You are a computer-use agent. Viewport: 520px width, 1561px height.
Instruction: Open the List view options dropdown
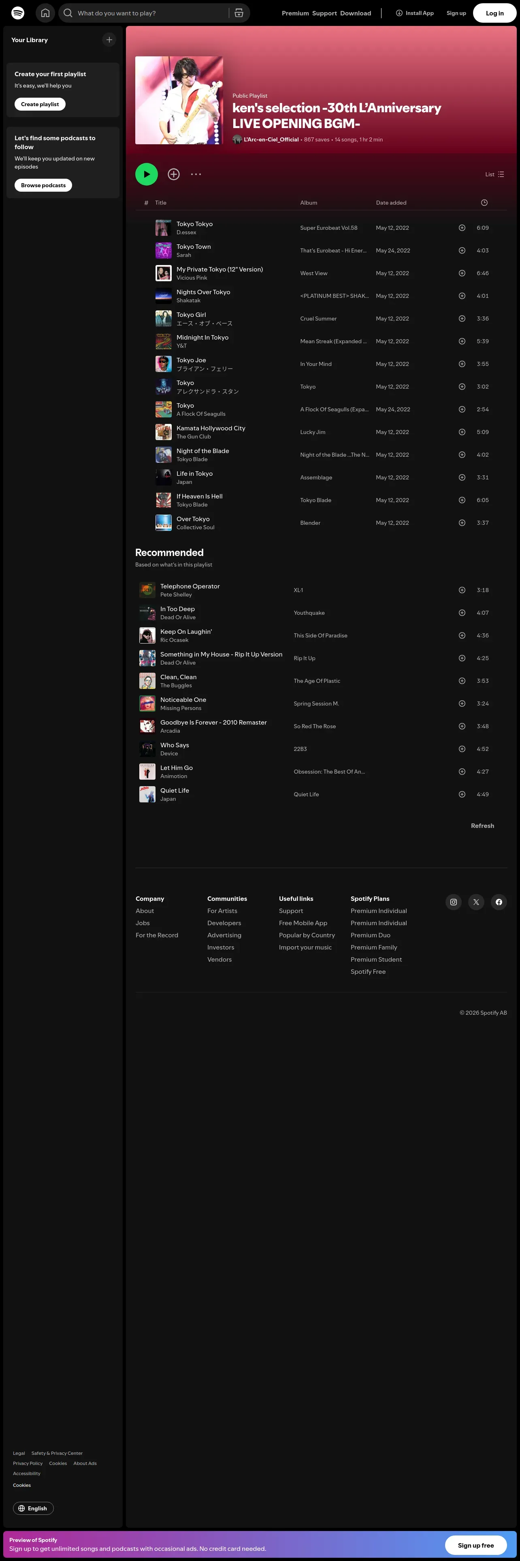point(494,175)
